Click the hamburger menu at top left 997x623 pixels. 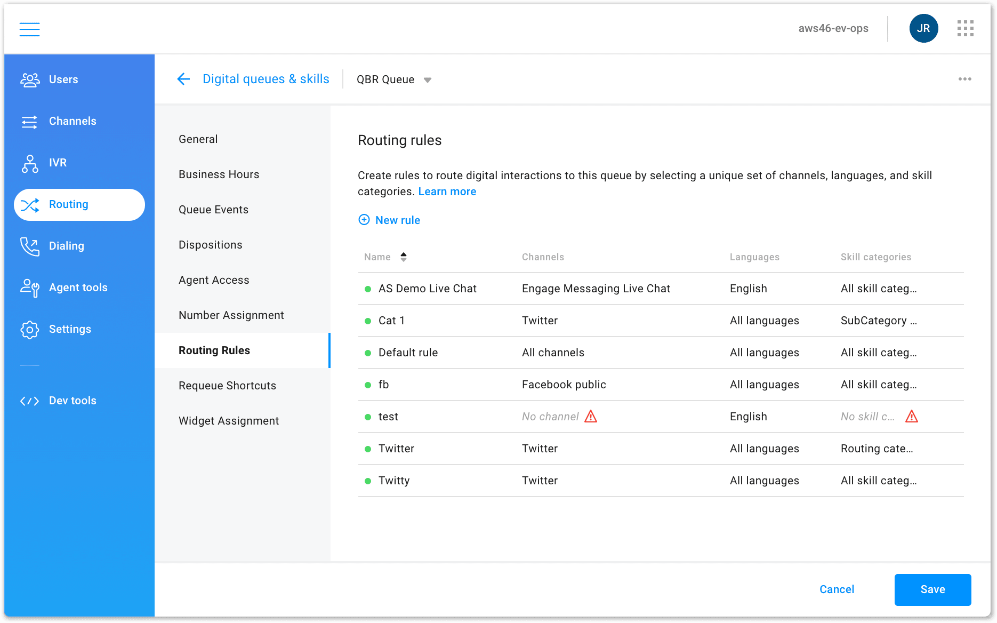point(29,29)
